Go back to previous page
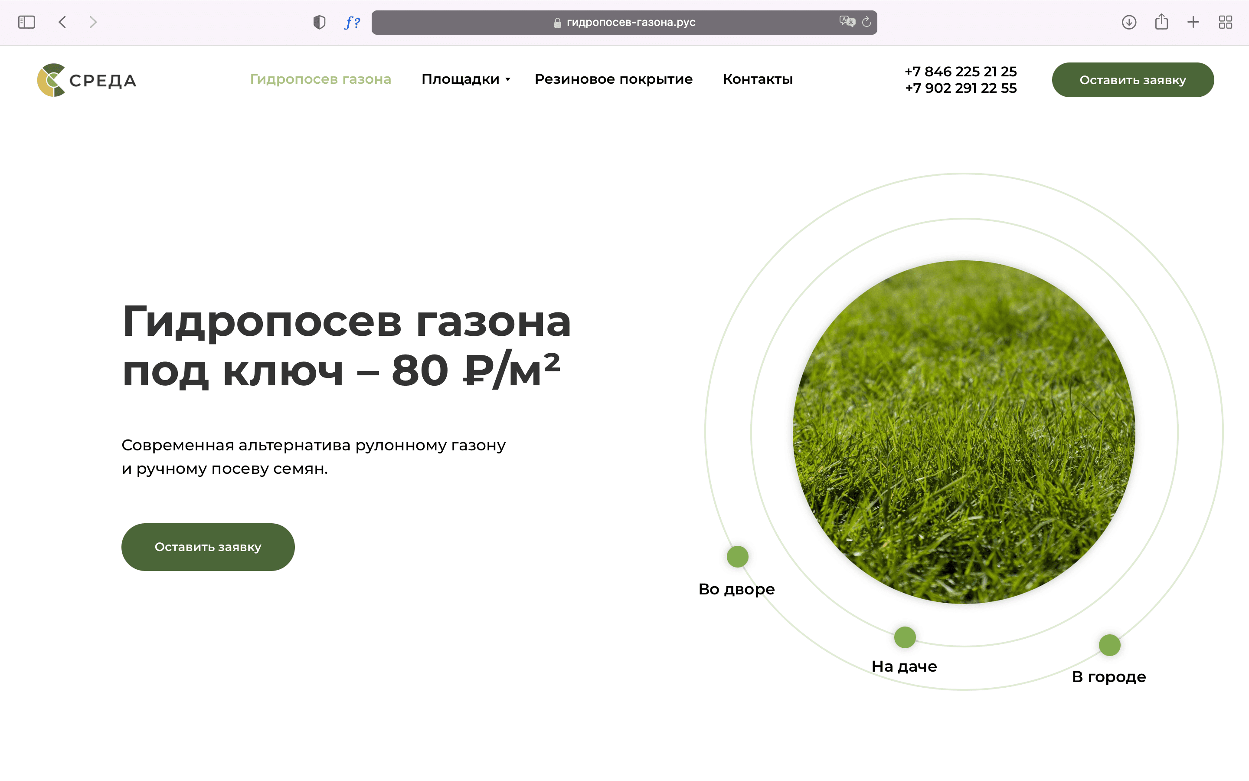 [x=62, y=22]
